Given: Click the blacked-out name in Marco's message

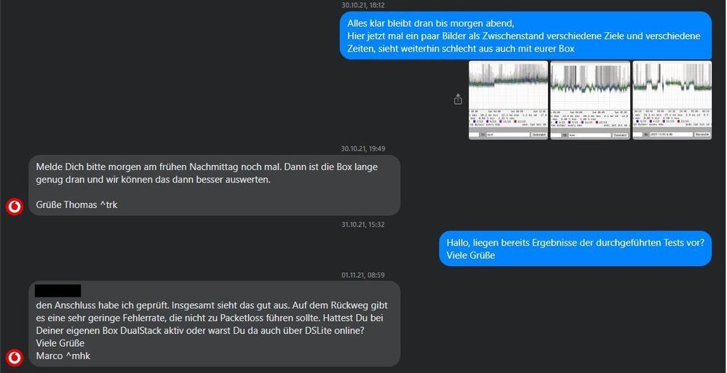Looking at the screenshot, I should [58, 291].
